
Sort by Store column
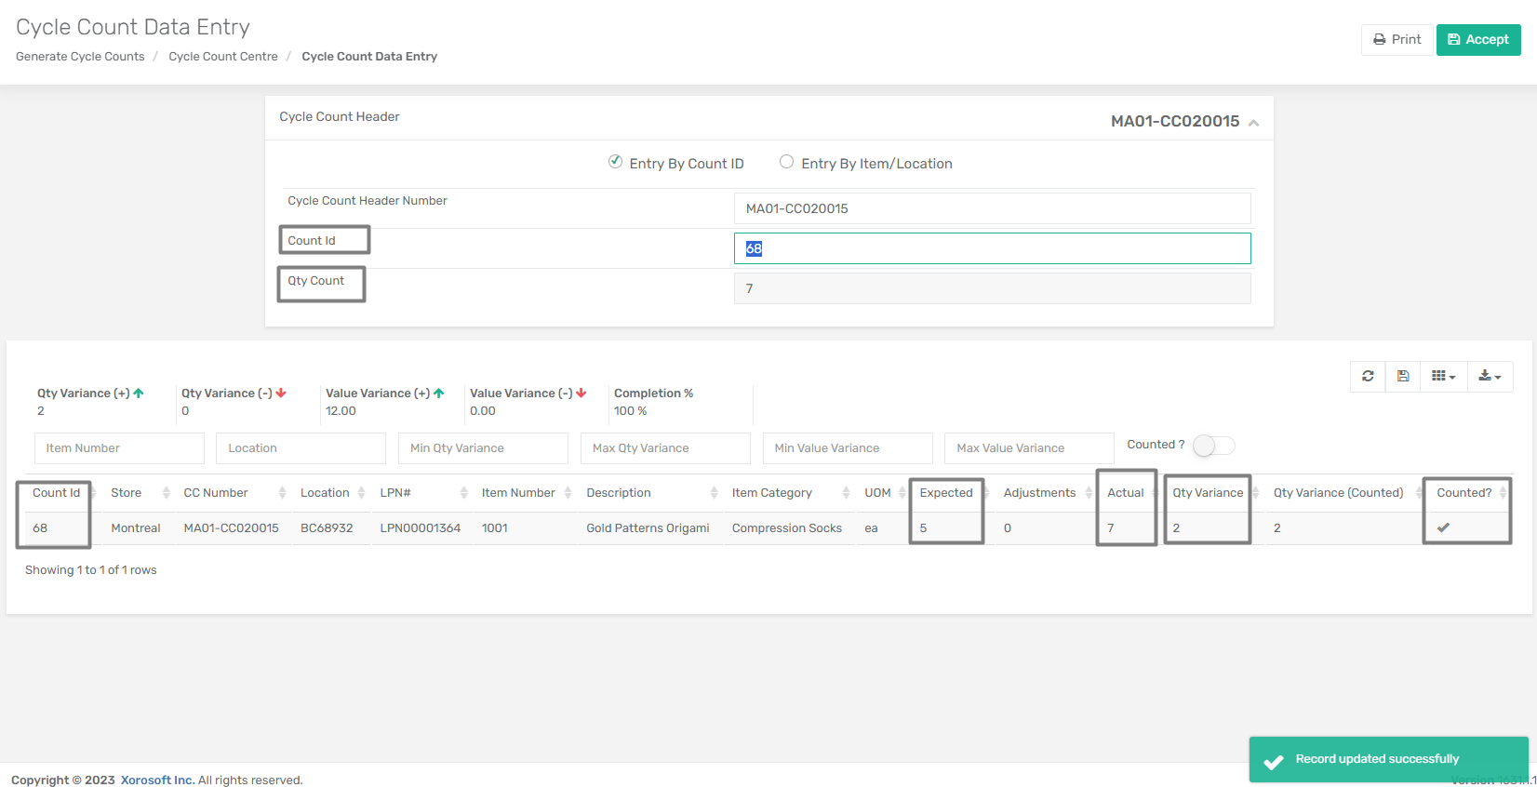pyautogui.click(x=138, y=493)
